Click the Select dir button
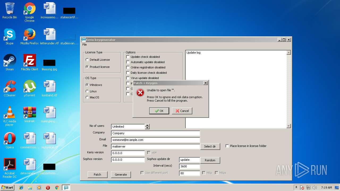The height and width of the screenshot is (191, 340). (x=210, y=146)
